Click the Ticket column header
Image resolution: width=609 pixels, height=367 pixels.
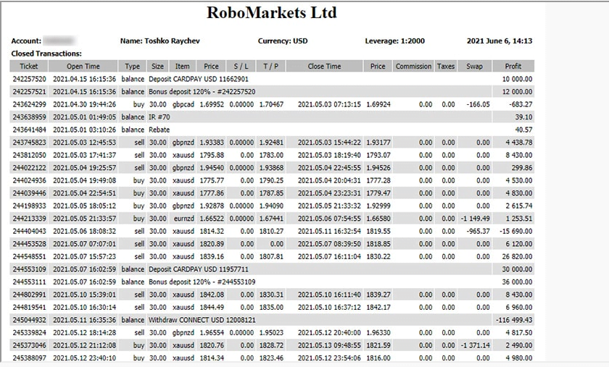[29, 66]
